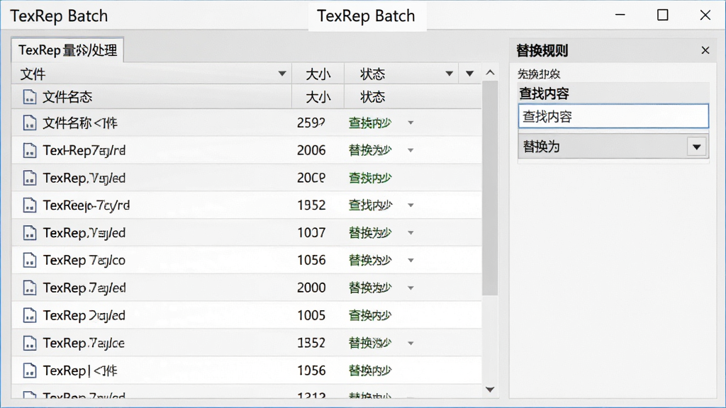Select the file row with size 2006
Viewport: 726px width, 408px height.
tap(247, 150)
